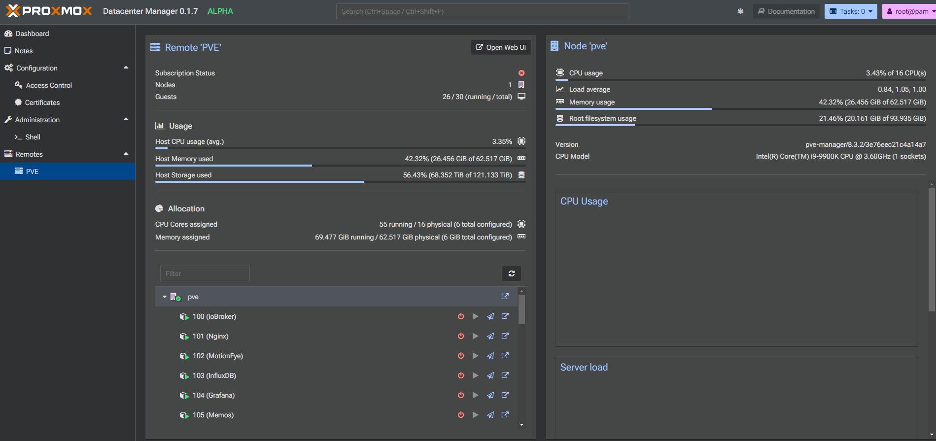Collapse the pve node tree row

(x=165, y=297)
